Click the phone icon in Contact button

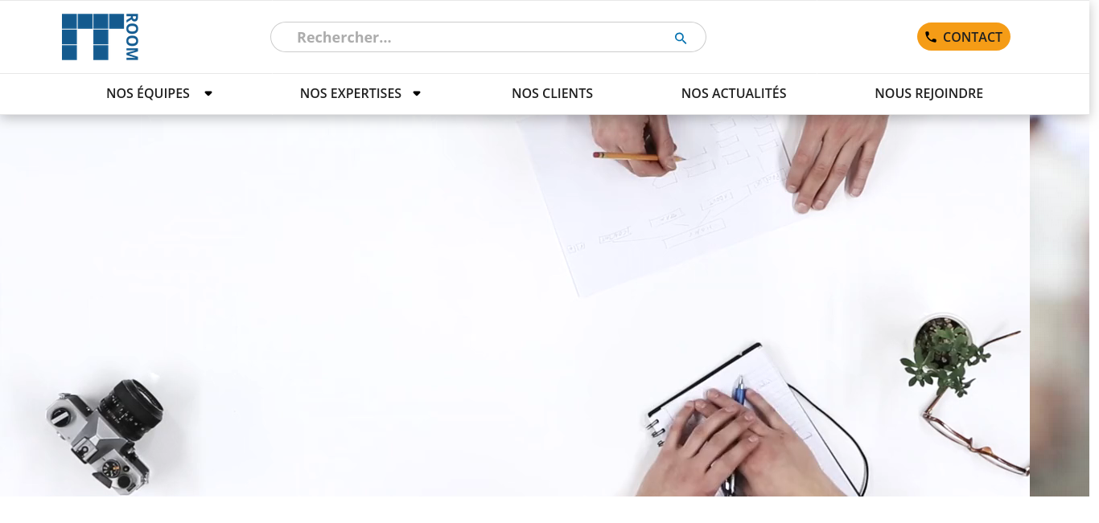pyautogui.click(x=931, y=37)
